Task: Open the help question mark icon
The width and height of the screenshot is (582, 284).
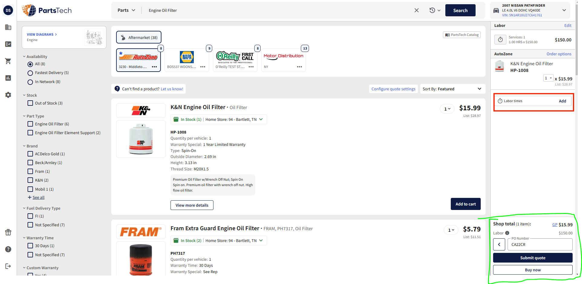Action: 8,249
